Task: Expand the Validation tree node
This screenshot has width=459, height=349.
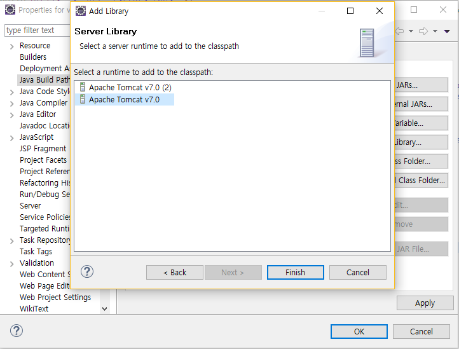Action: [11, 264]
